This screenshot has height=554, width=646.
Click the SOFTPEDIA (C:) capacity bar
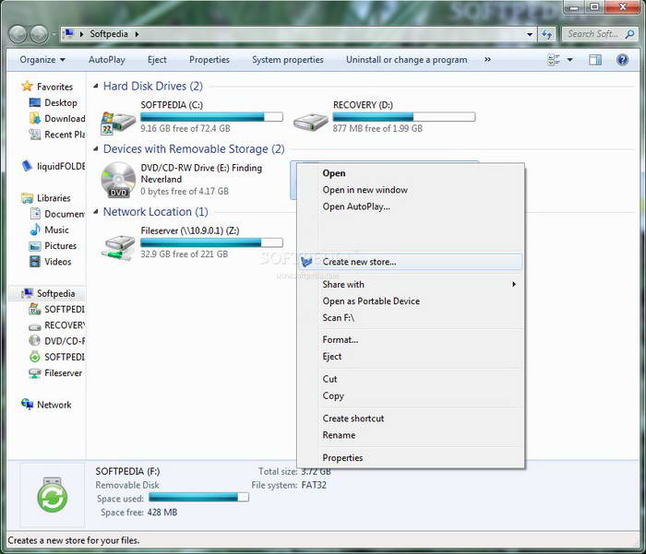(211, 117)
